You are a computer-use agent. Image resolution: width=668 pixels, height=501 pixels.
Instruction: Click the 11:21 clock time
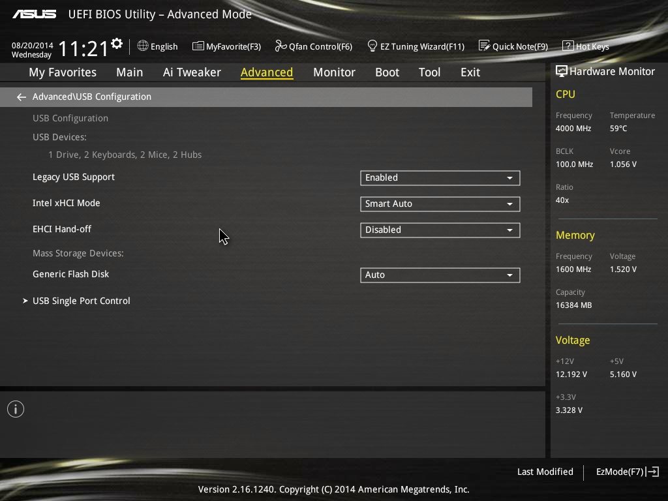pos(83,48)
